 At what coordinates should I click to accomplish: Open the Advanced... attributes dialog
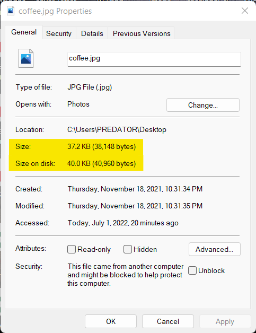[215, 249]
